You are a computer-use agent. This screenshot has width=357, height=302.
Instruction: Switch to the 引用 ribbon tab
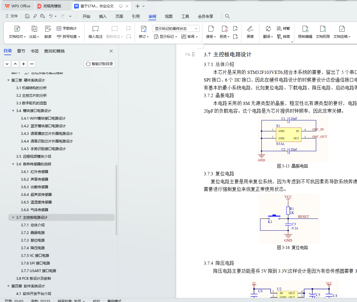[136, 16]
